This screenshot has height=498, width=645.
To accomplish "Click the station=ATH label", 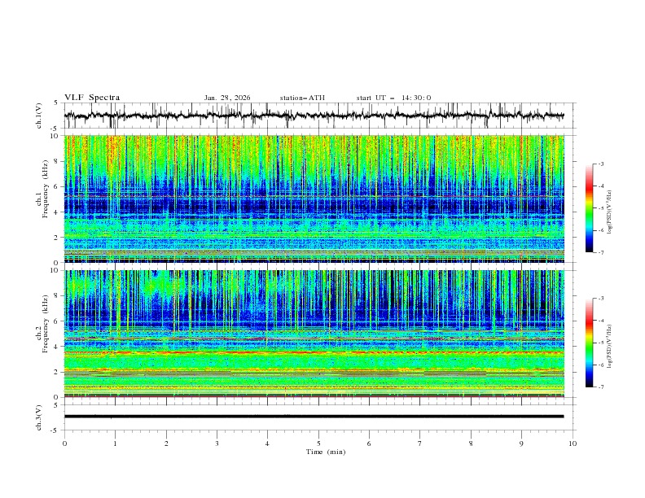I will (302, 98).
